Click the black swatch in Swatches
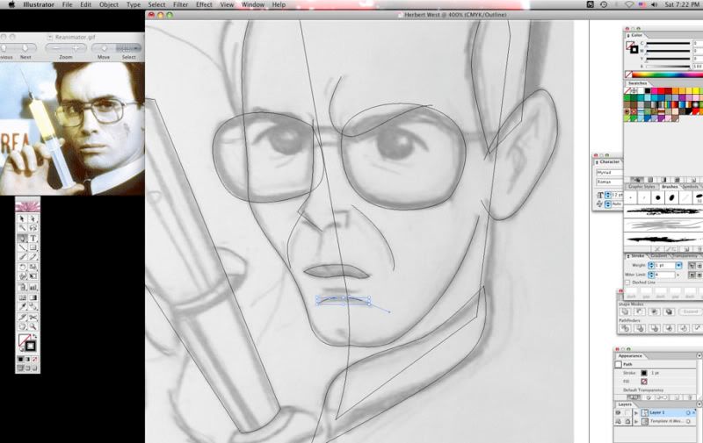The image size is (703, 443). coord(648,91)
